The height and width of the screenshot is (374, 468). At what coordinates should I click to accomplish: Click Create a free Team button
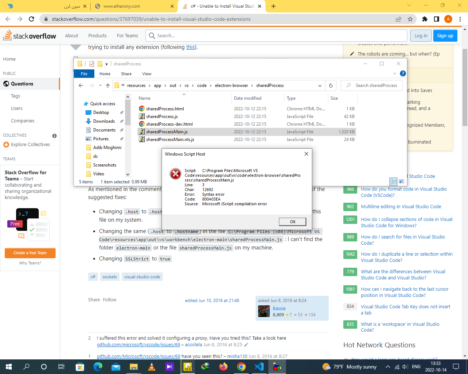click(x=30, y=253)
